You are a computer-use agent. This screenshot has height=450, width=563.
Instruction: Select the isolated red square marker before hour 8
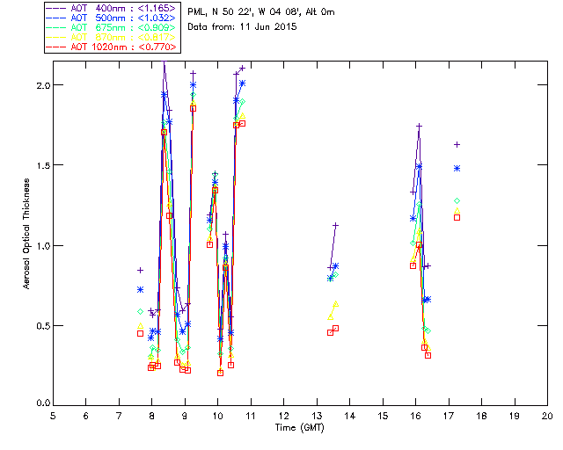tap(141, 333)
